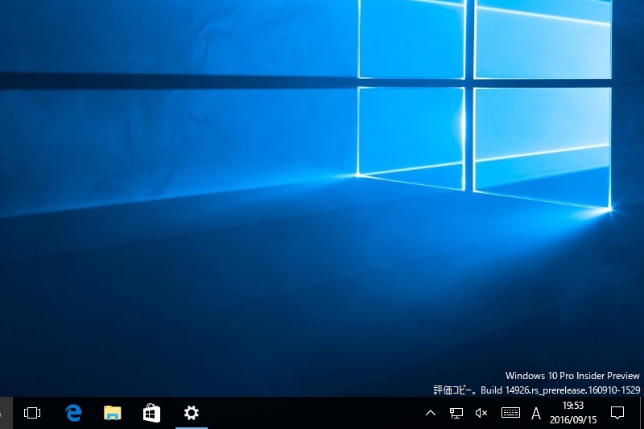Launch Microsoft Edge from the taskbar

tap(73, 413)
